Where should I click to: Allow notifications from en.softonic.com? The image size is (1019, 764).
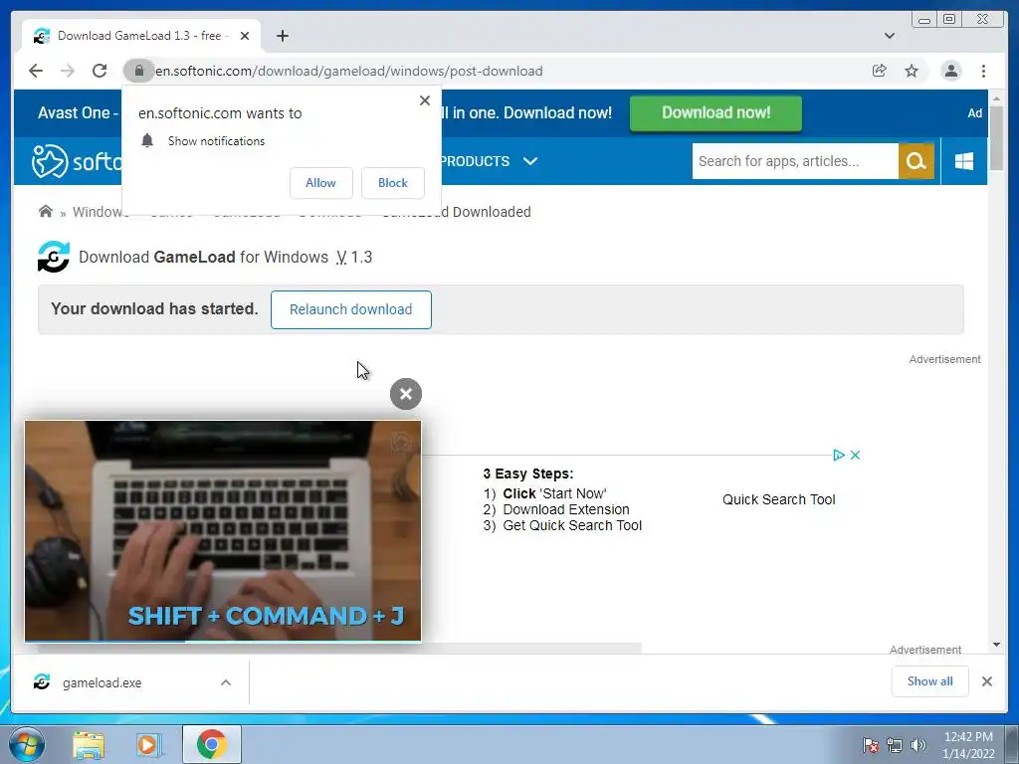point(321,183)
